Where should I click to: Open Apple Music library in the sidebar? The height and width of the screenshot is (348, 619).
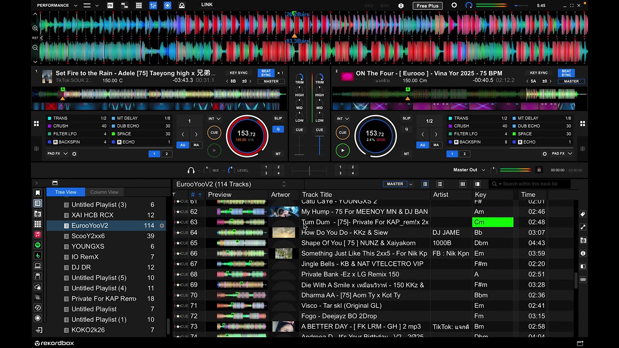[38, 234]
